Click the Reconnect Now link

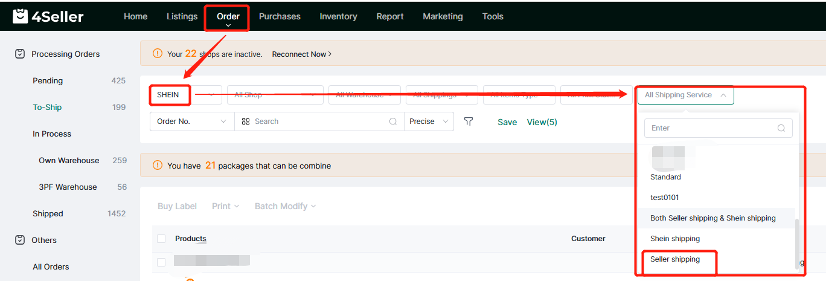pos(301,54)
